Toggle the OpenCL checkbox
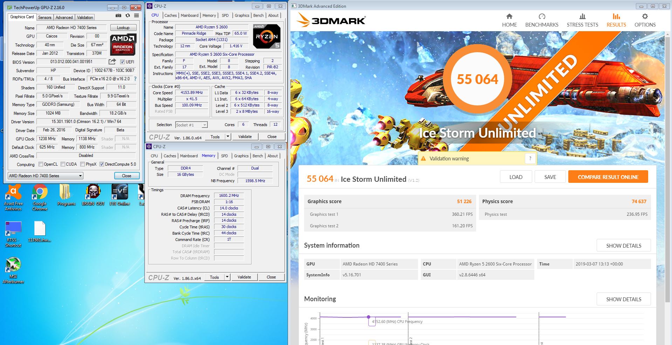This screenshot has width=672, height=345. pos(41,164)
